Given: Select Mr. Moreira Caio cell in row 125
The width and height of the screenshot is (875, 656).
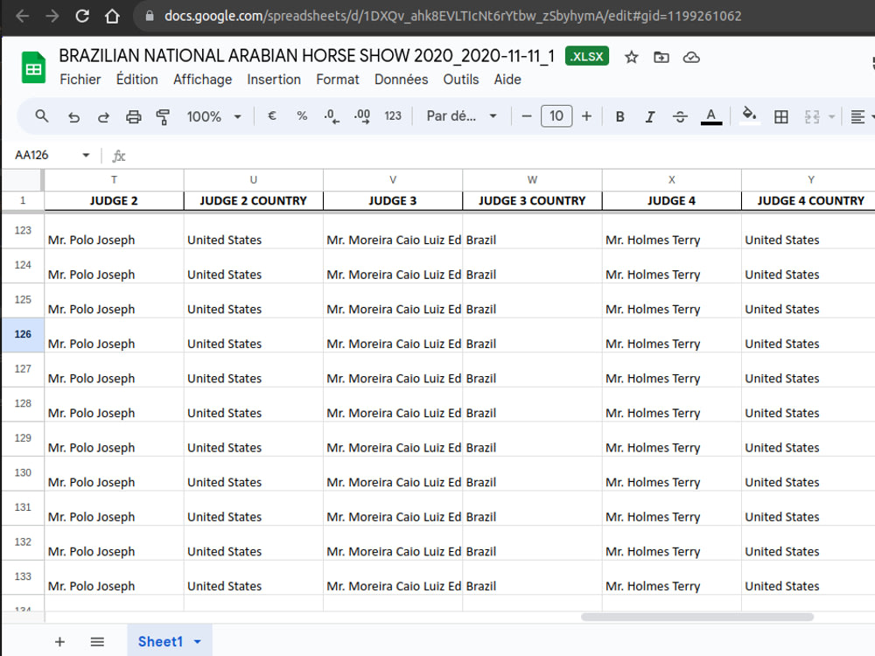Looking at the screenshot, I should click(393, 301).
